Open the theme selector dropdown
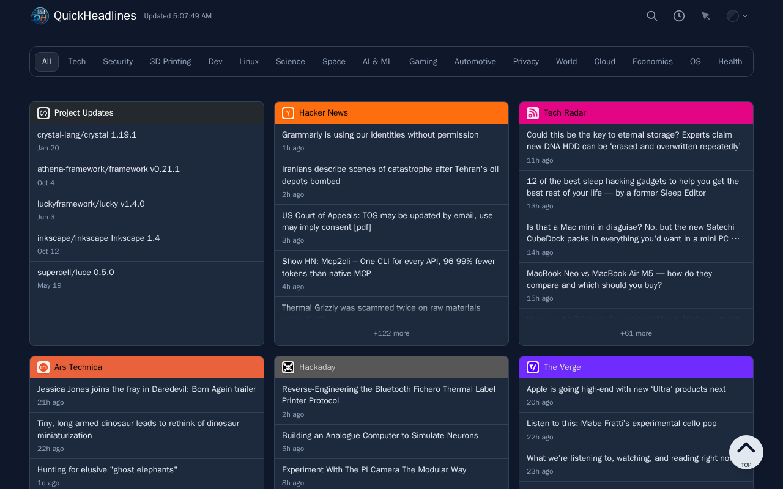This screenshot has width=783, height=489. [x=737, y=16]
